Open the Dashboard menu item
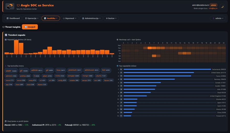This screenshot has width=230, height=133. point(13,18)
